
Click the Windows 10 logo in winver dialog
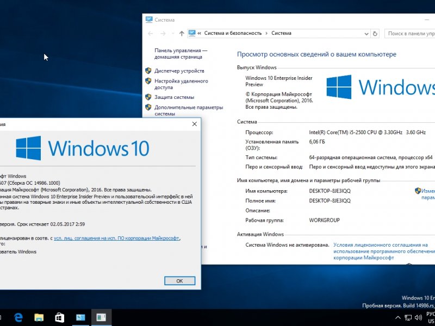(83, 148)
